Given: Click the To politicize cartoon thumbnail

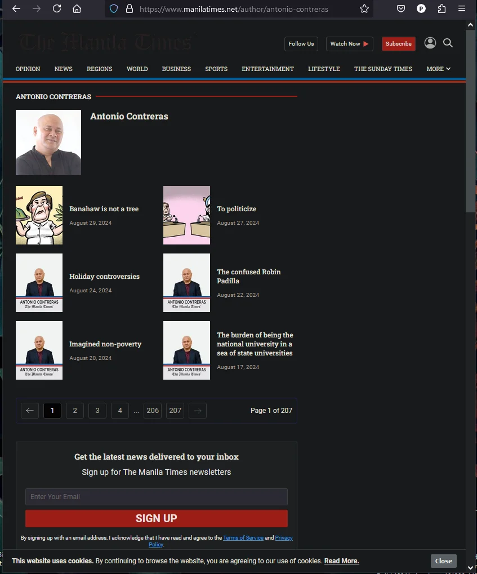Looking at the screenshot, I should 187,215.
